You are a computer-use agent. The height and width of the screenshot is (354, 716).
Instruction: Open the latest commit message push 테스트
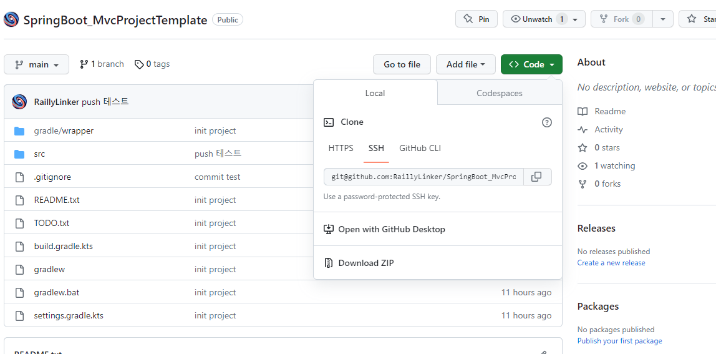[x=105, y=102]
